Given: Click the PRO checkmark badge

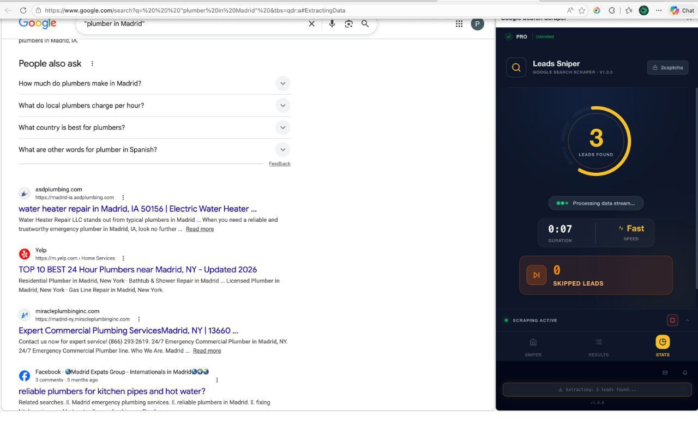Looking at the screenshot, I should coord(509,37).
